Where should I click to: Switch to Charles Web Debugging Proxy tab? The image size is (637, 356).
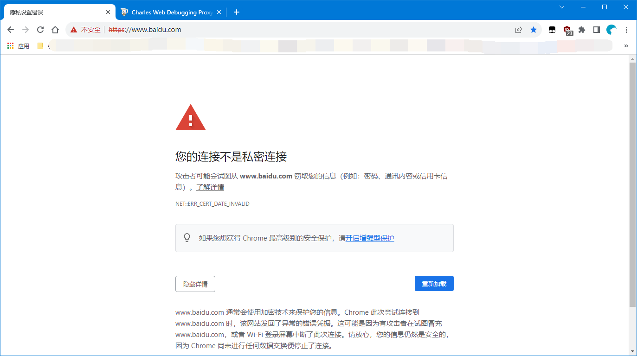[x=169, y=12]
